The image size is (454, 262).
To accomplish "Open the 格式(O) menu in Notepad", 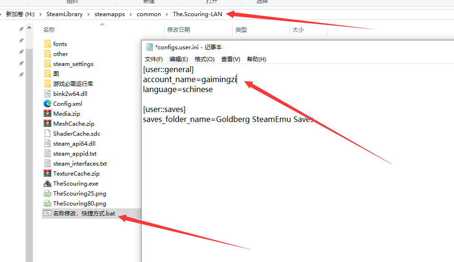I will [204, 59].
